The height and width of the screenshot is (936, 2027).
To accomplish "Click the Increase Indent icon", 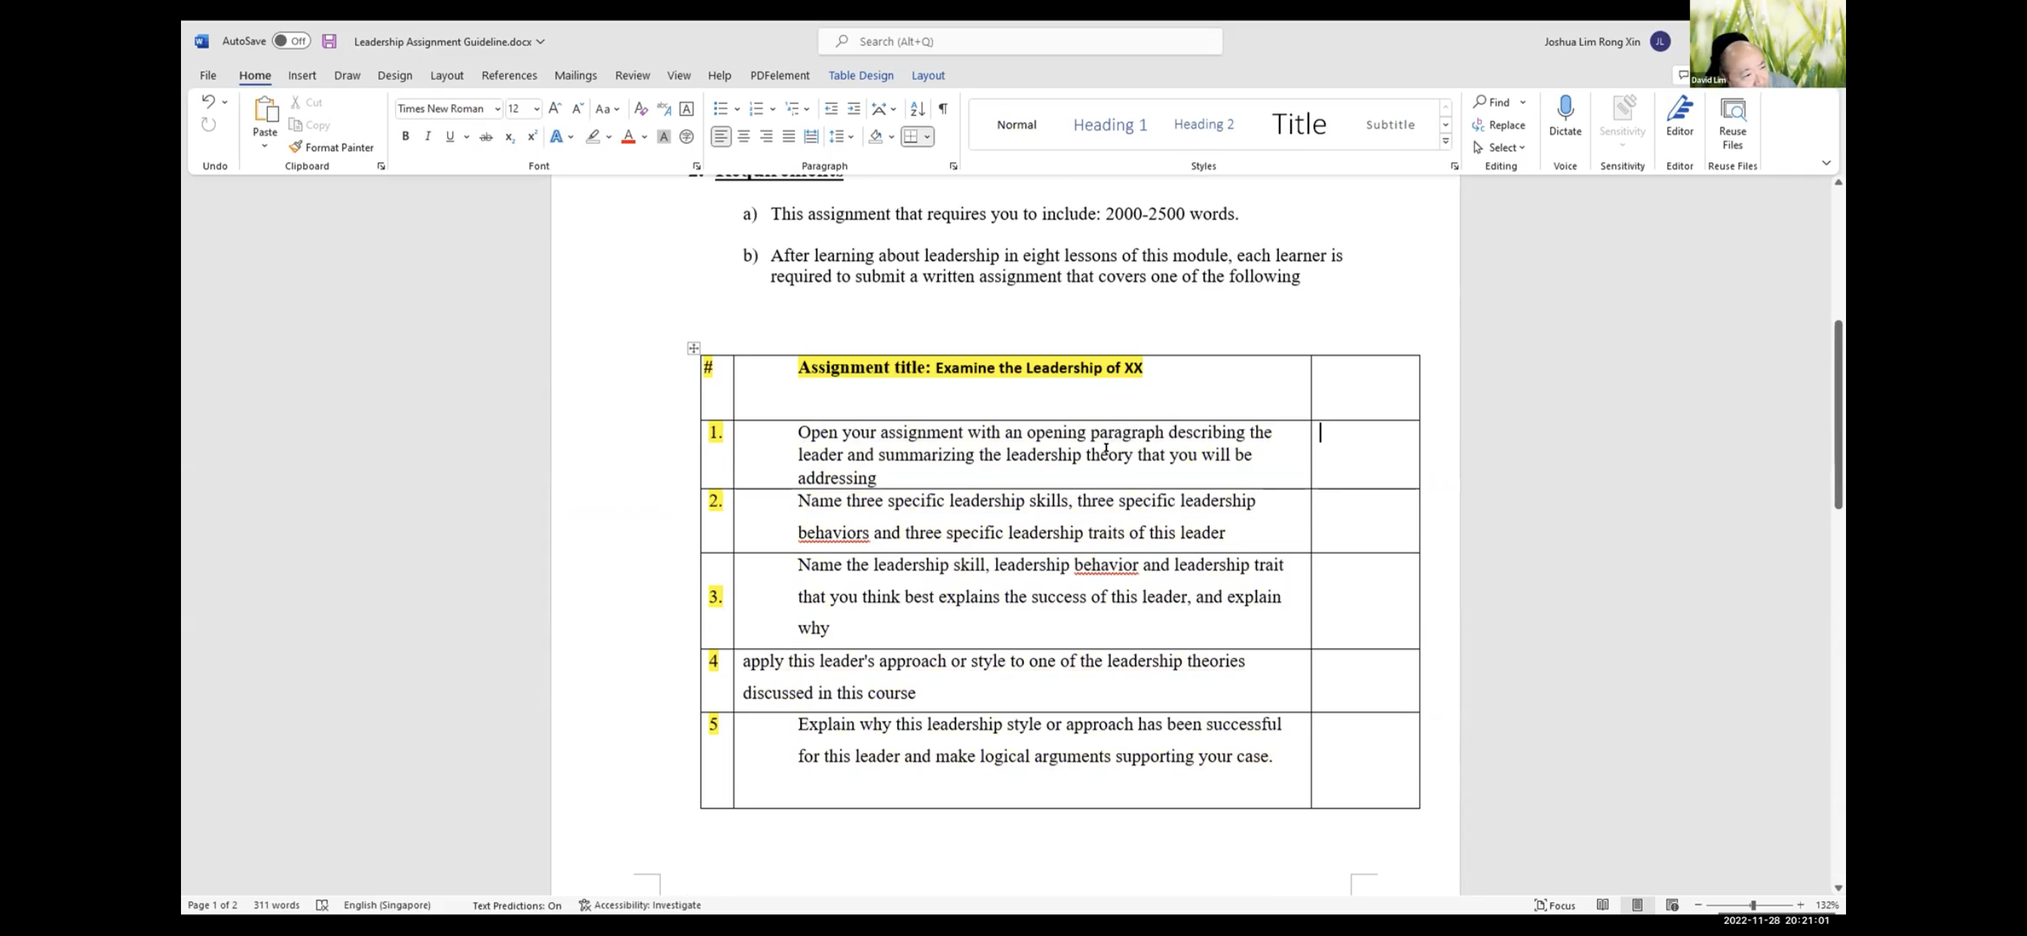I will pyautogui.click(x=854, y=109).
